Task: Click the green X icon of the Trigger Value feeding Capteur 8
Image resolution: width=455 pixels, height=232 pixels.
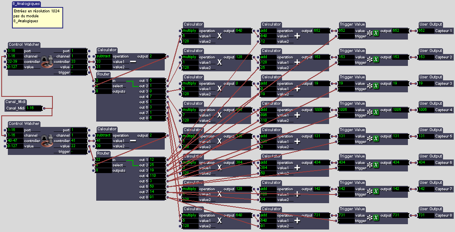Action: tap(376, 216)
